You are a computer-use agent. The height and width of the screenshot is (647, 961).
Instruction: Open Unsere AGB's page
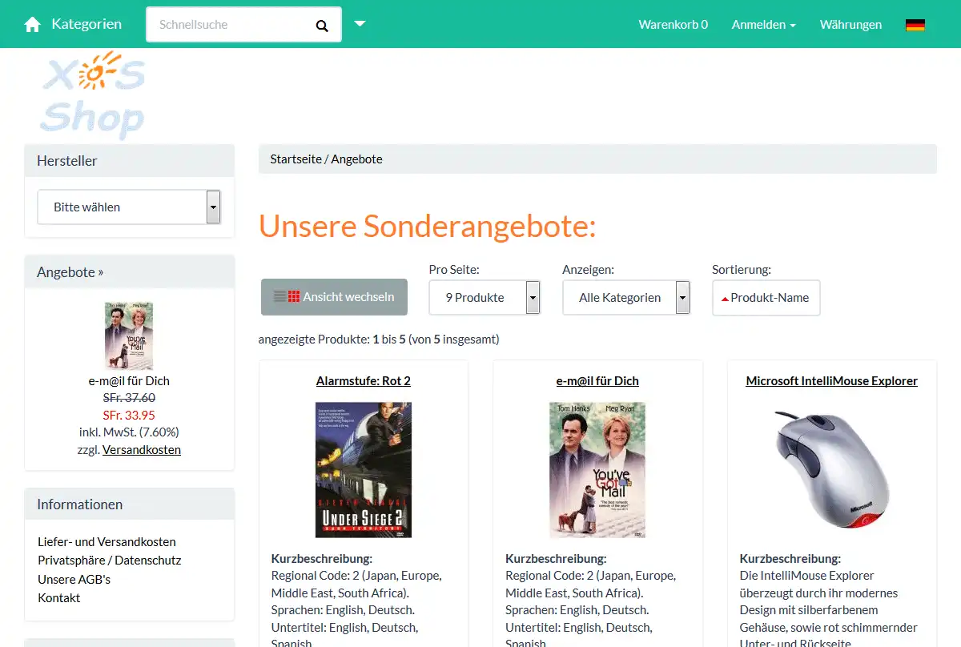(x=74, y=579)
